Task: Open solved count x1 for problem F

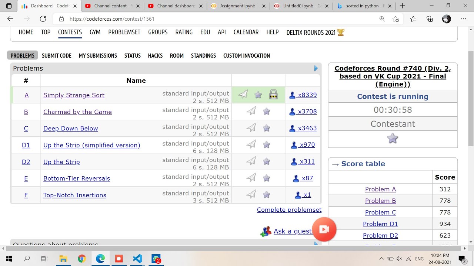Action: (303, 195)
